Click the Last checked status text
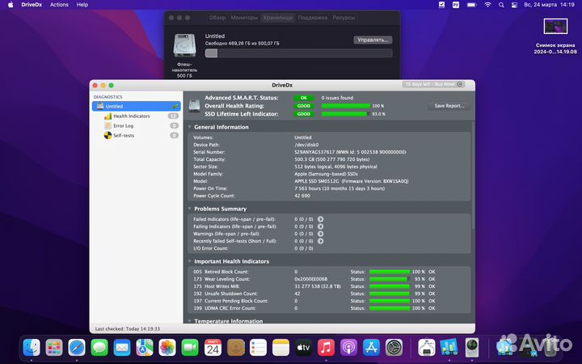Image resolution: width=582 pixels, height=364 pixels. tap(128, 328)
